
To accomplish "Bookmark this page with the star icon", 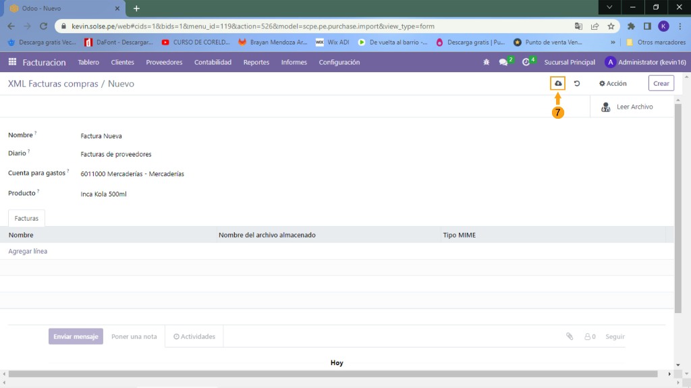I will (611, 26).
